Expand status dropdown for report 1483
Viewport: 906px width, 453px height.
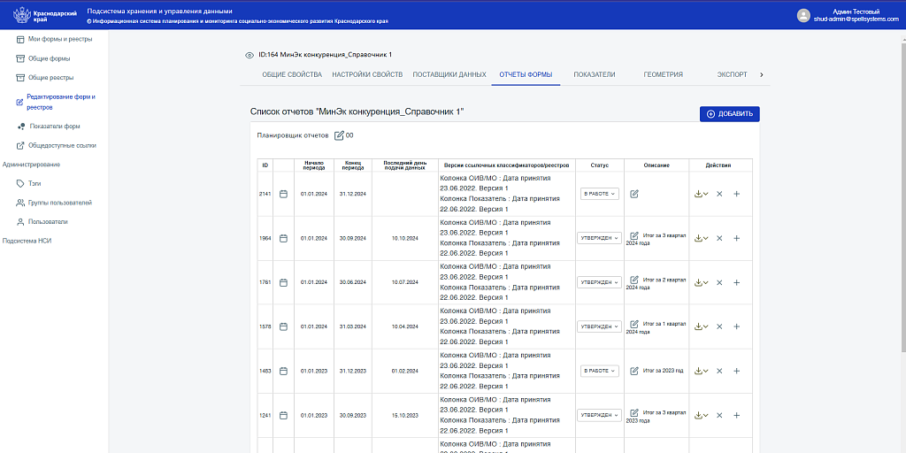[x=600, y=371]
